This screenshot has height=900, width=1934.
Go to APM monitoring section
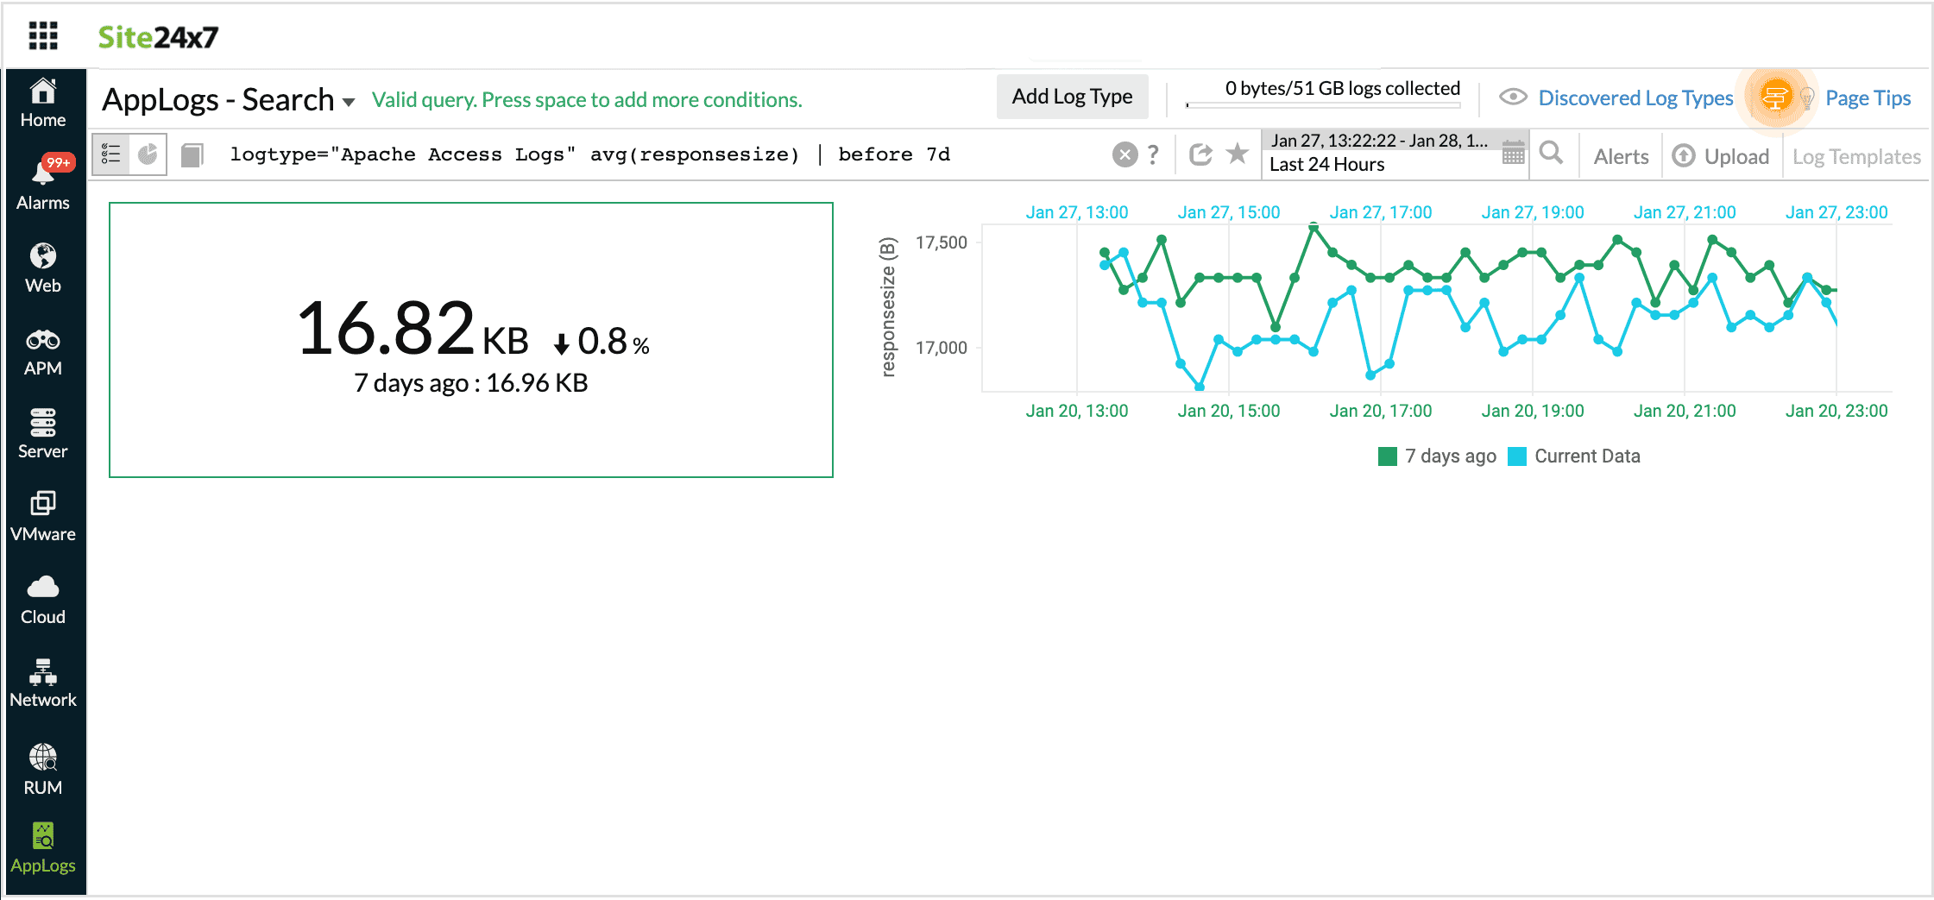point(43,352)
